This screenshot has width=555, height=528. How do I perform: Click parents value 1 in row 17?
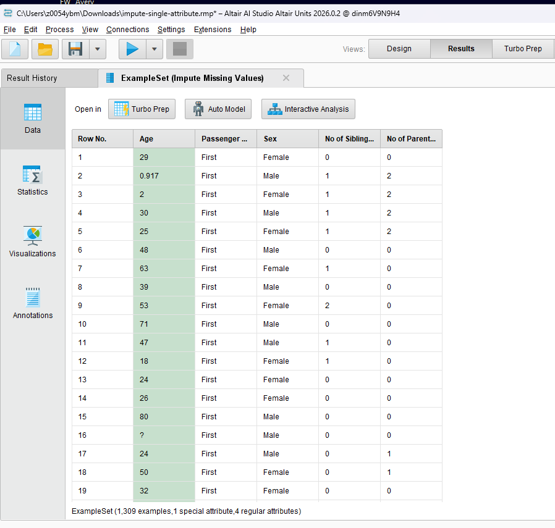411,454
